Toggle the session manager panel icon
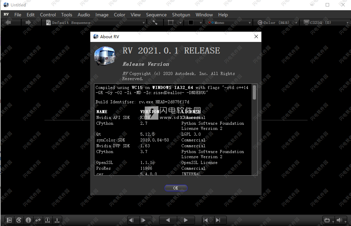This screenshot has width=351, height=226. coord(9,220)
